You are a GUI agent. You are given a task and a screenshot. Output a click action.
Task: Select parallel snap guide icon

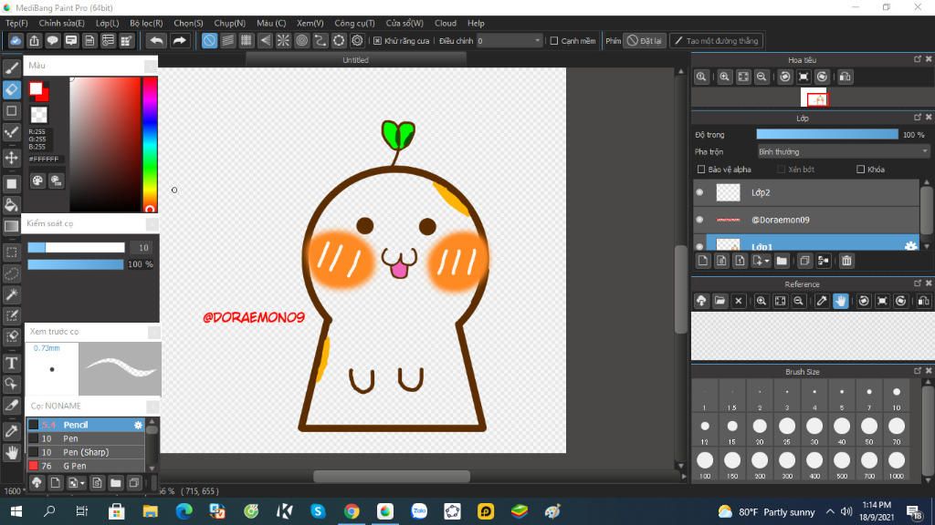pyautogui.click(x=227, y=40)
